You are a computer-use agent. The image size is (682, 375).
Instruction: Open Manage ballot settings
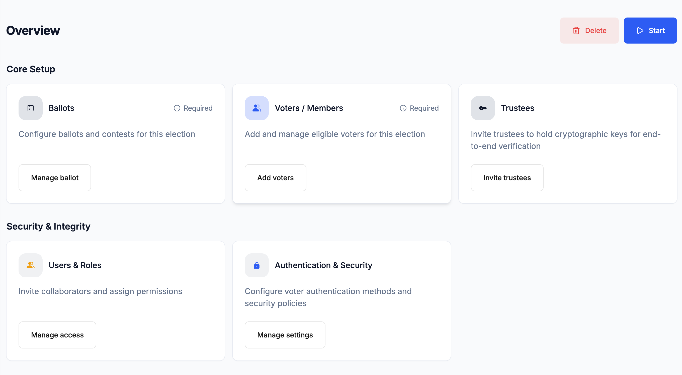55,177
